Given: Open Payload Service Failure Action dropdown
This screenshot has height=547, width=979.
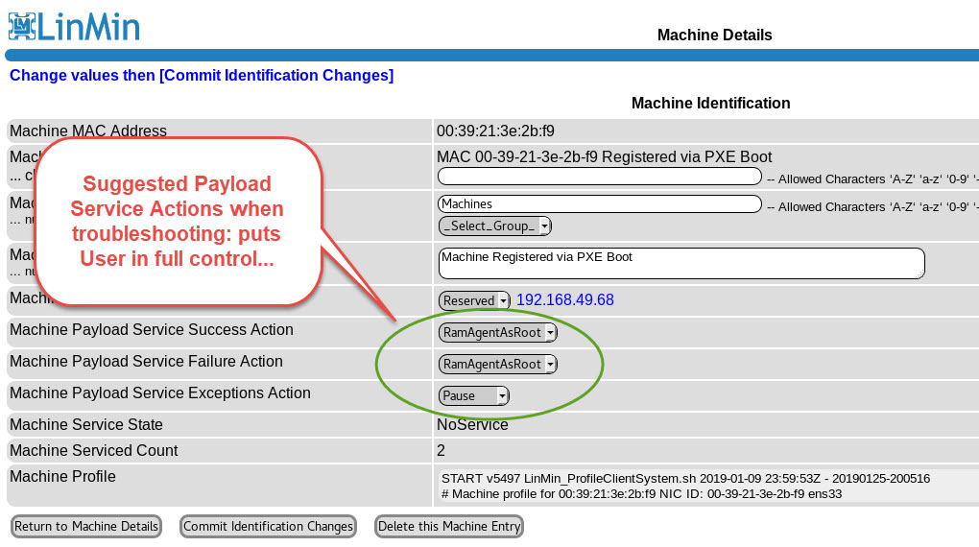Looking at the screenshot, I should coord(497,365).
